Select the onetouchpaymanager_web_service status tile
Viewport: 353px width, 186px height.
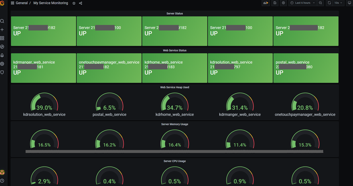pyautogui.click(x=109, y=68)
